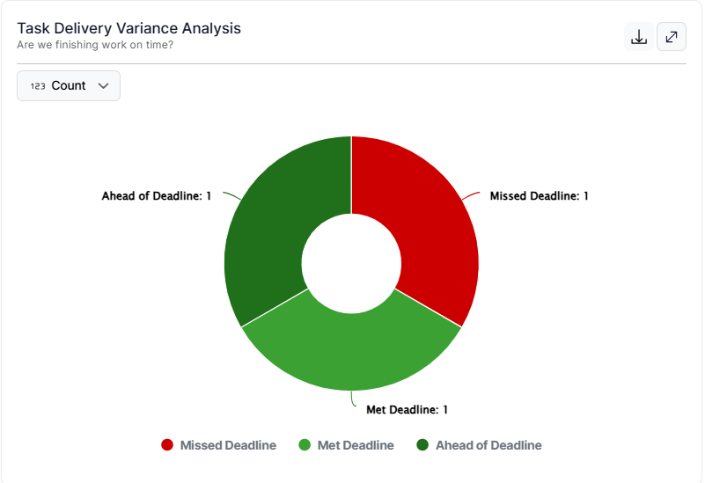Click the Task Delivery Variance Analysis title

click(129, 28)
